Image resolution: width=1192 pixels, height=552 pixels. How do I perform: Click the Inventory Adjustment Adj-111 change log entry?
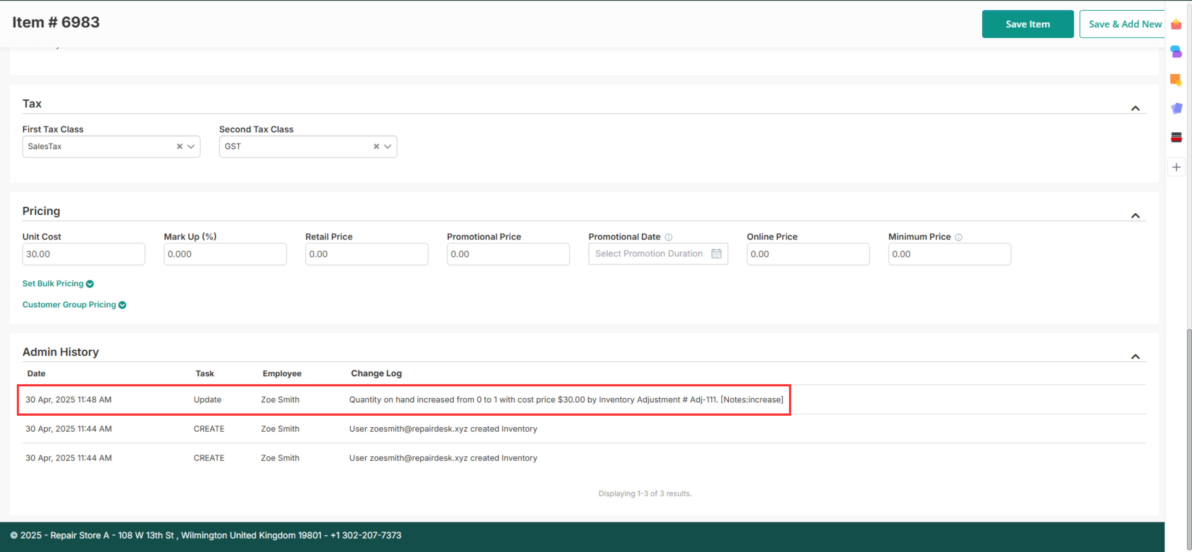click(x=566, y=399)
